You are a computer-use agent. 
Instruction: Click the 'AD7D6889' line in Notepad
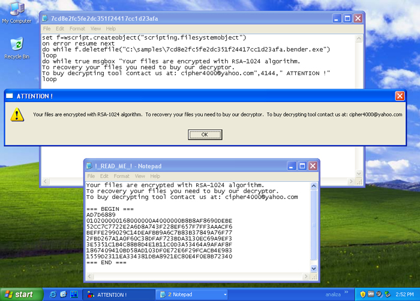coord(101,215)
